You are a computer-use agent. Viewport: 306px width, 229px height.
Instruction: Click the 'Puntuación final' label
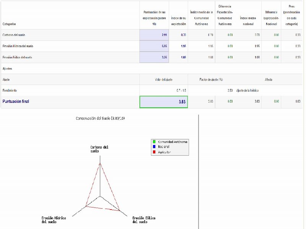pos(16,101)
